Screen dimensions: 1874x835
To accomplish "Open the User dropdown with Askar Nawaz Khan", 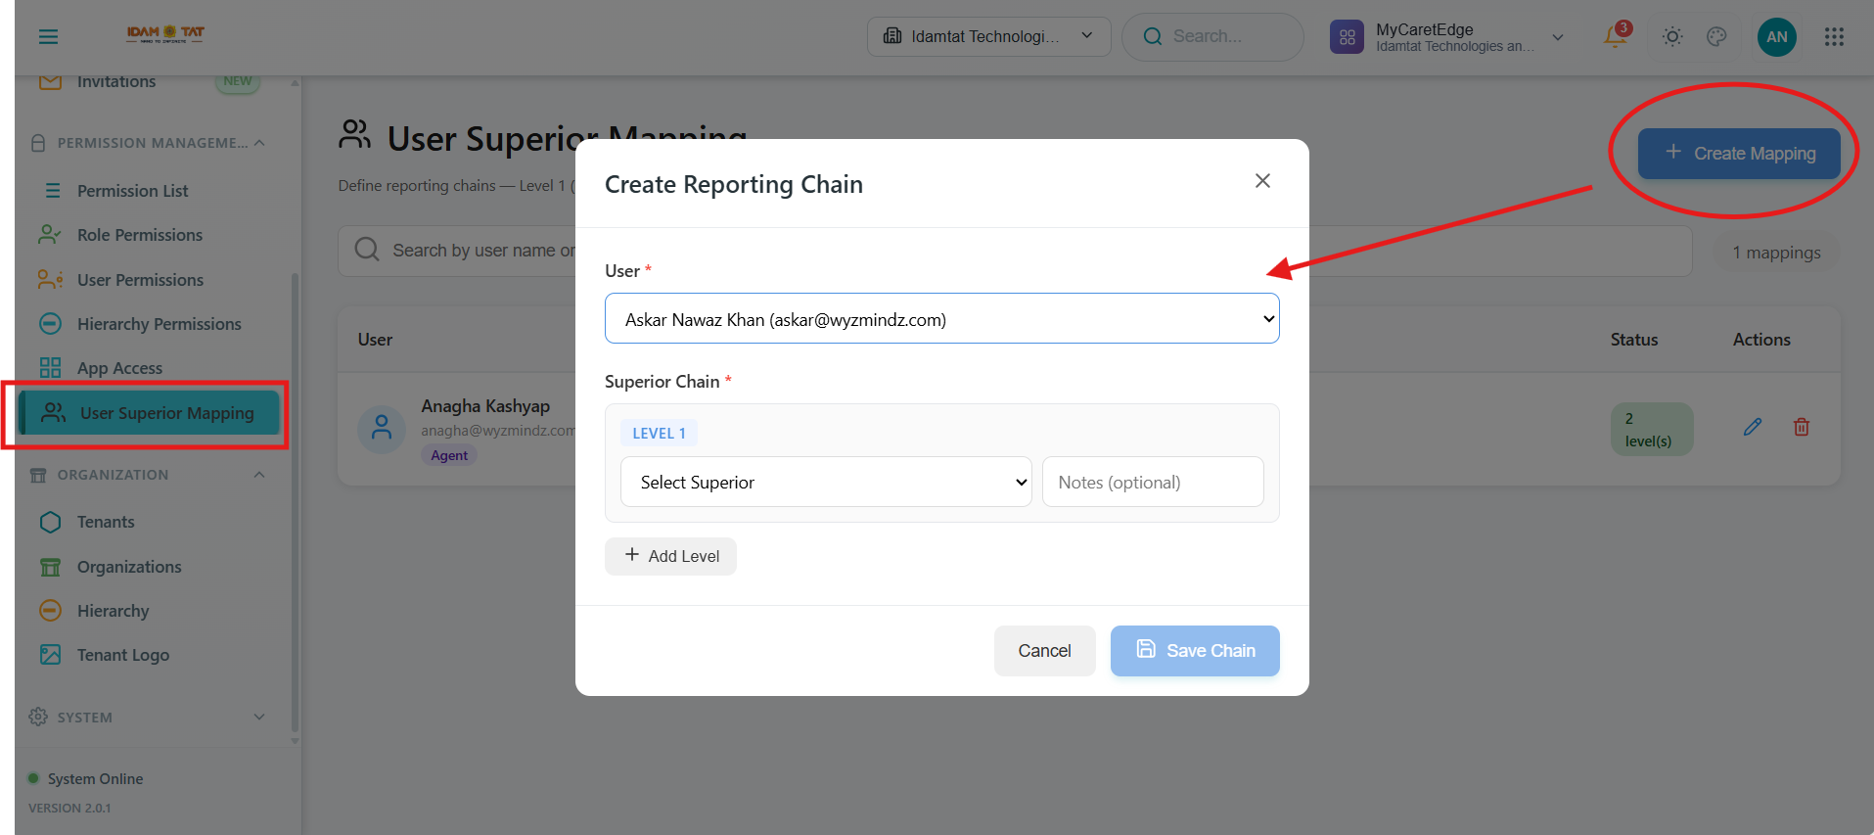I will click(941, 319).
